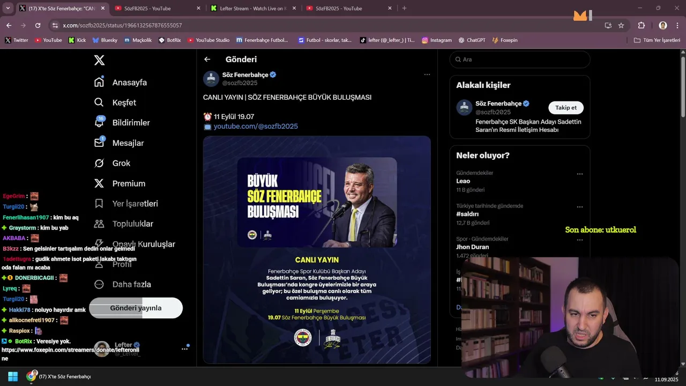Open Windows Start button

(x=13, y=376)
